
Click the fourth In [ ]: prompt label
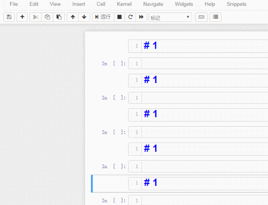pos(114,166)
